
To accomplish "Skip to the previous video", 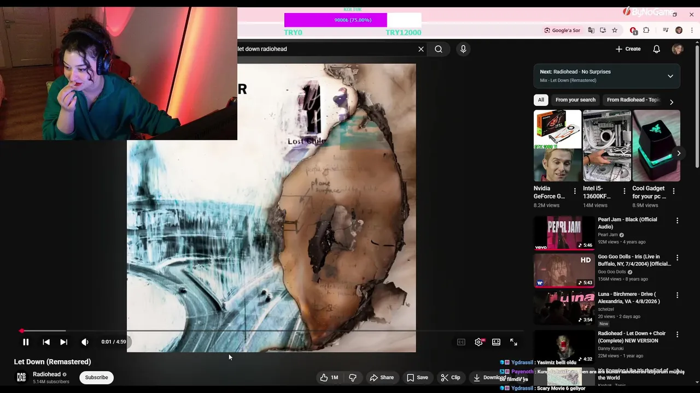I will click(x=46, y=342).
